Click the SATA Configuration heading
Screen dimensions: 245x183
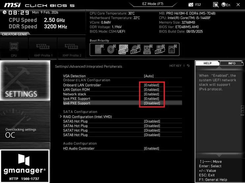point(80,112)
